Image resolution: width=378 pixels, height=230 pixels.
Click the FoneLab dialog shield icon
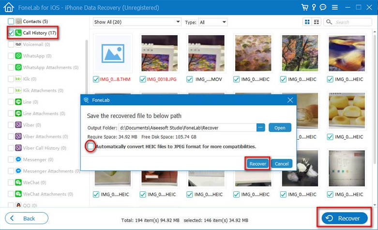click(x=86, y=100)
